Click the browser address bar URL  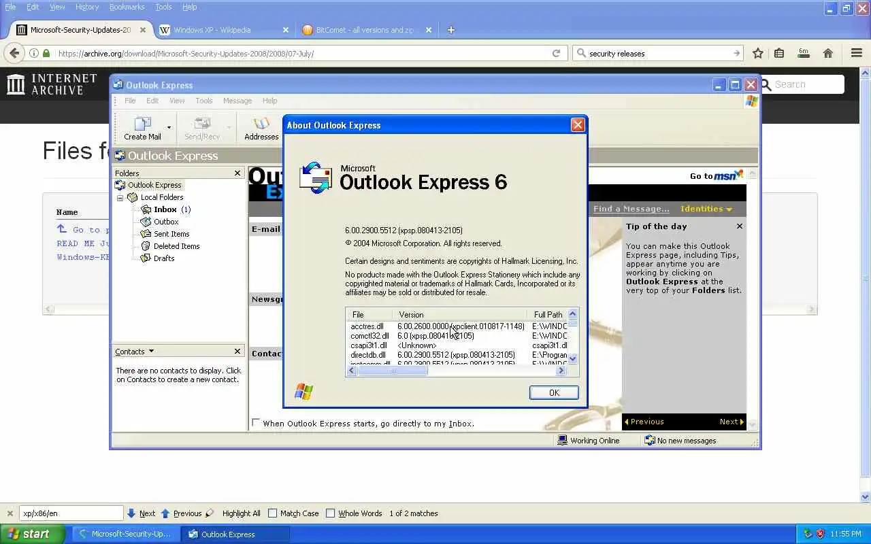pyautogui.click(x=186, y=53)
